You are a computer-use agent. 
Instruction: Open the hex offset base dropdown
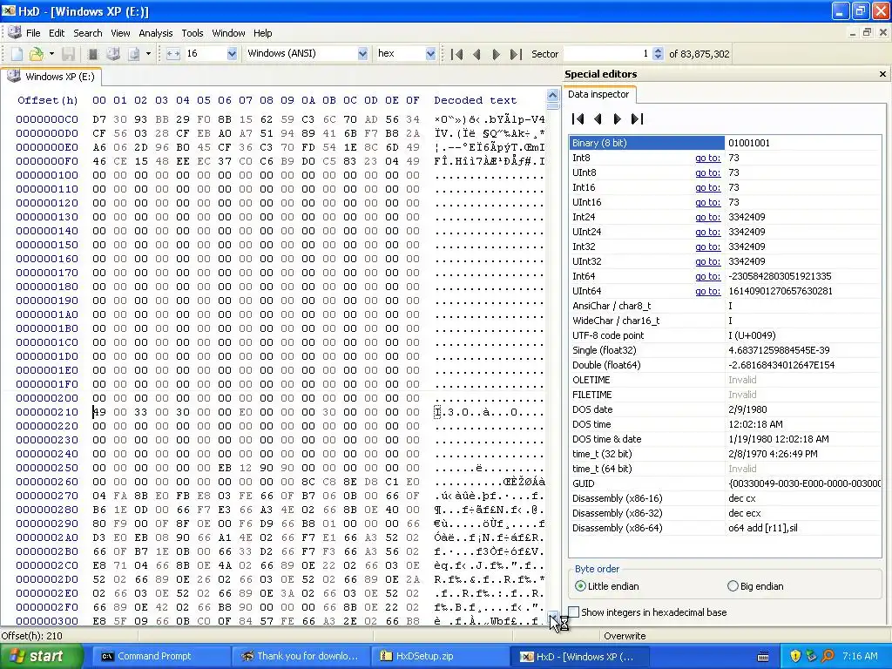[430, 53]
